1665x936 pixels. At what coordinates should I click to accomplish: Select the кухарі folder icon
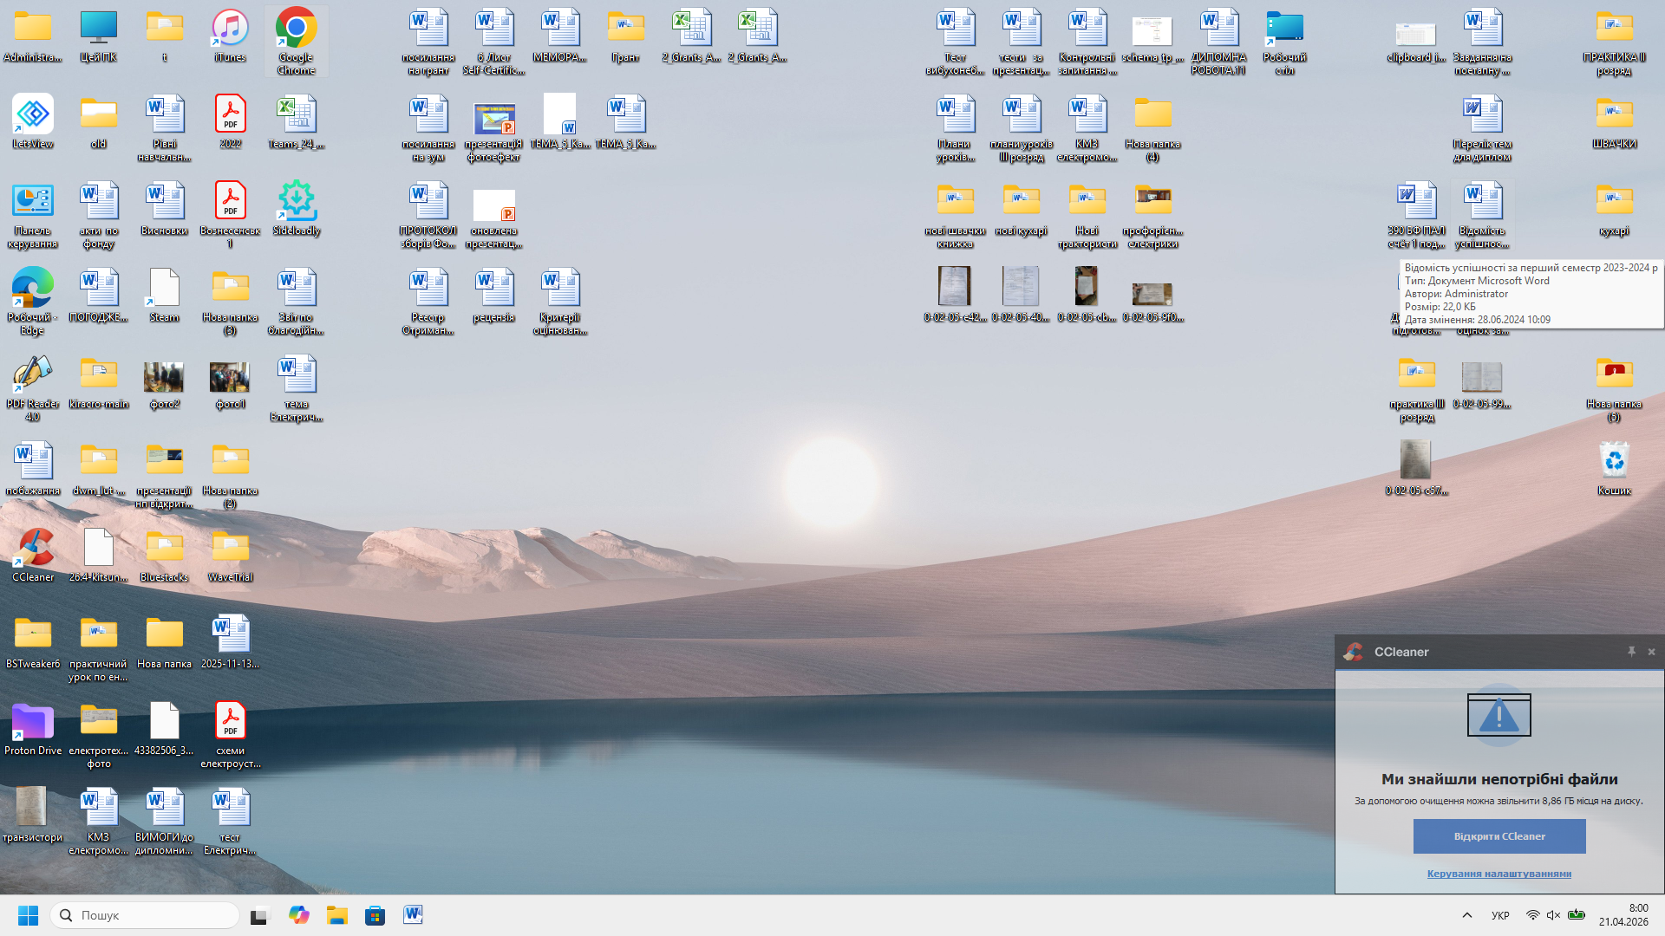click(x=1614, y=208)
